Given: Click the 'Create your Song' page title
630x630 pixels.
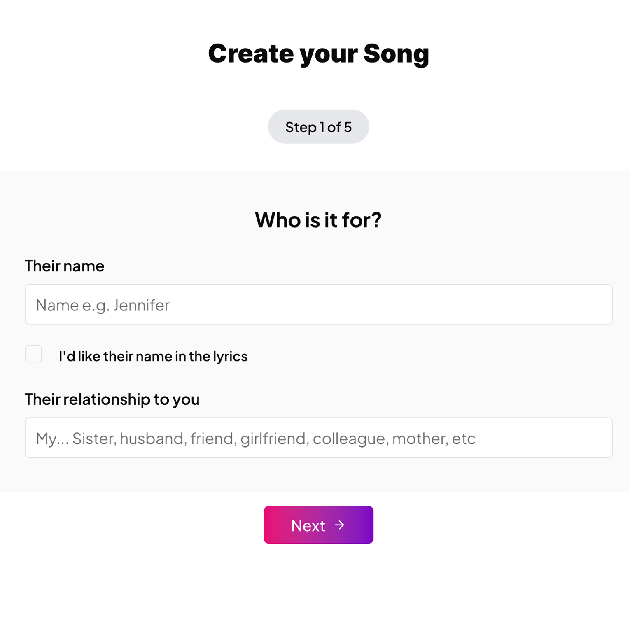Looking at the screenshot, I should pyautogui.click(x=319, y=53).
